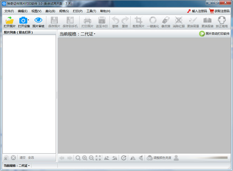Viewport: 233px width, 171px height.
Task: Select the 裁剪照片 crop tool
Action: [x=138, y=20]
